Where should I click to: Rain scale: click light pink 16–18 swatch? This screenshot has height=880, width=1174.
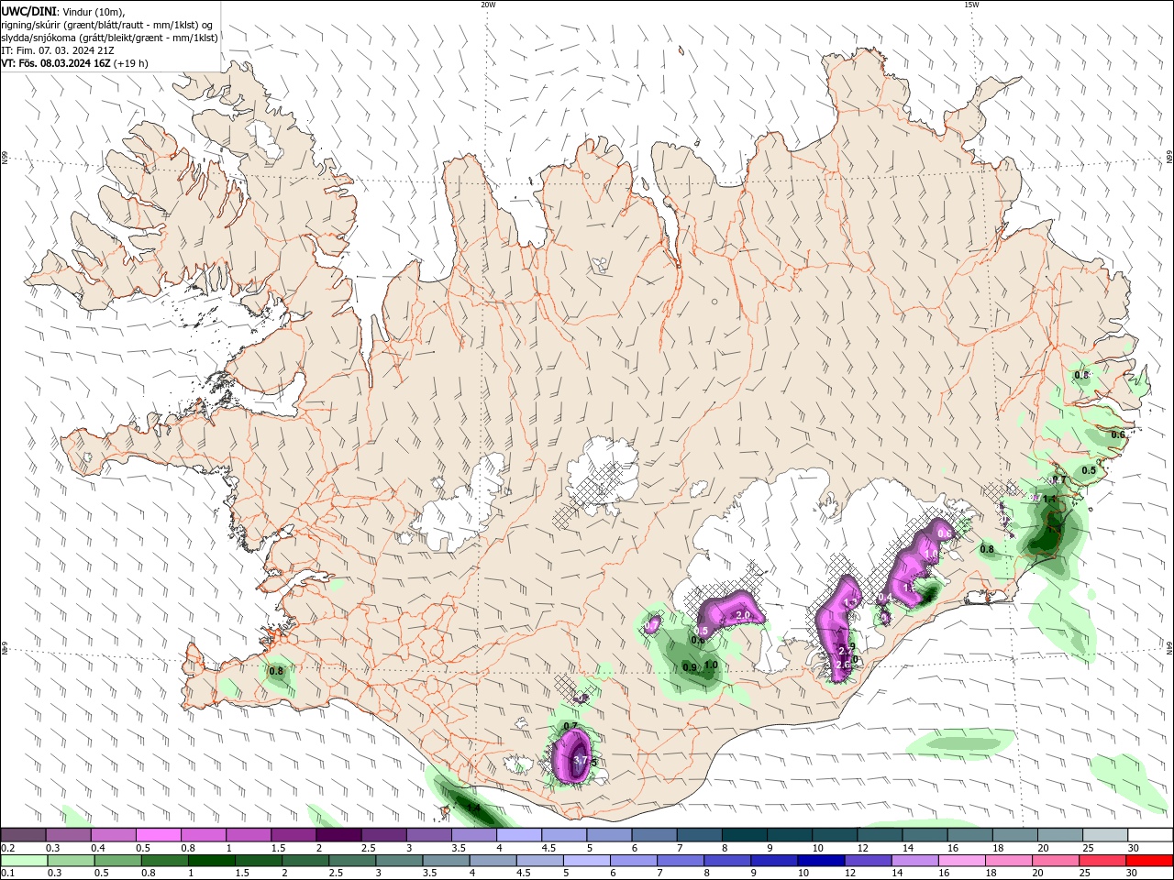[x=961, y=861]
